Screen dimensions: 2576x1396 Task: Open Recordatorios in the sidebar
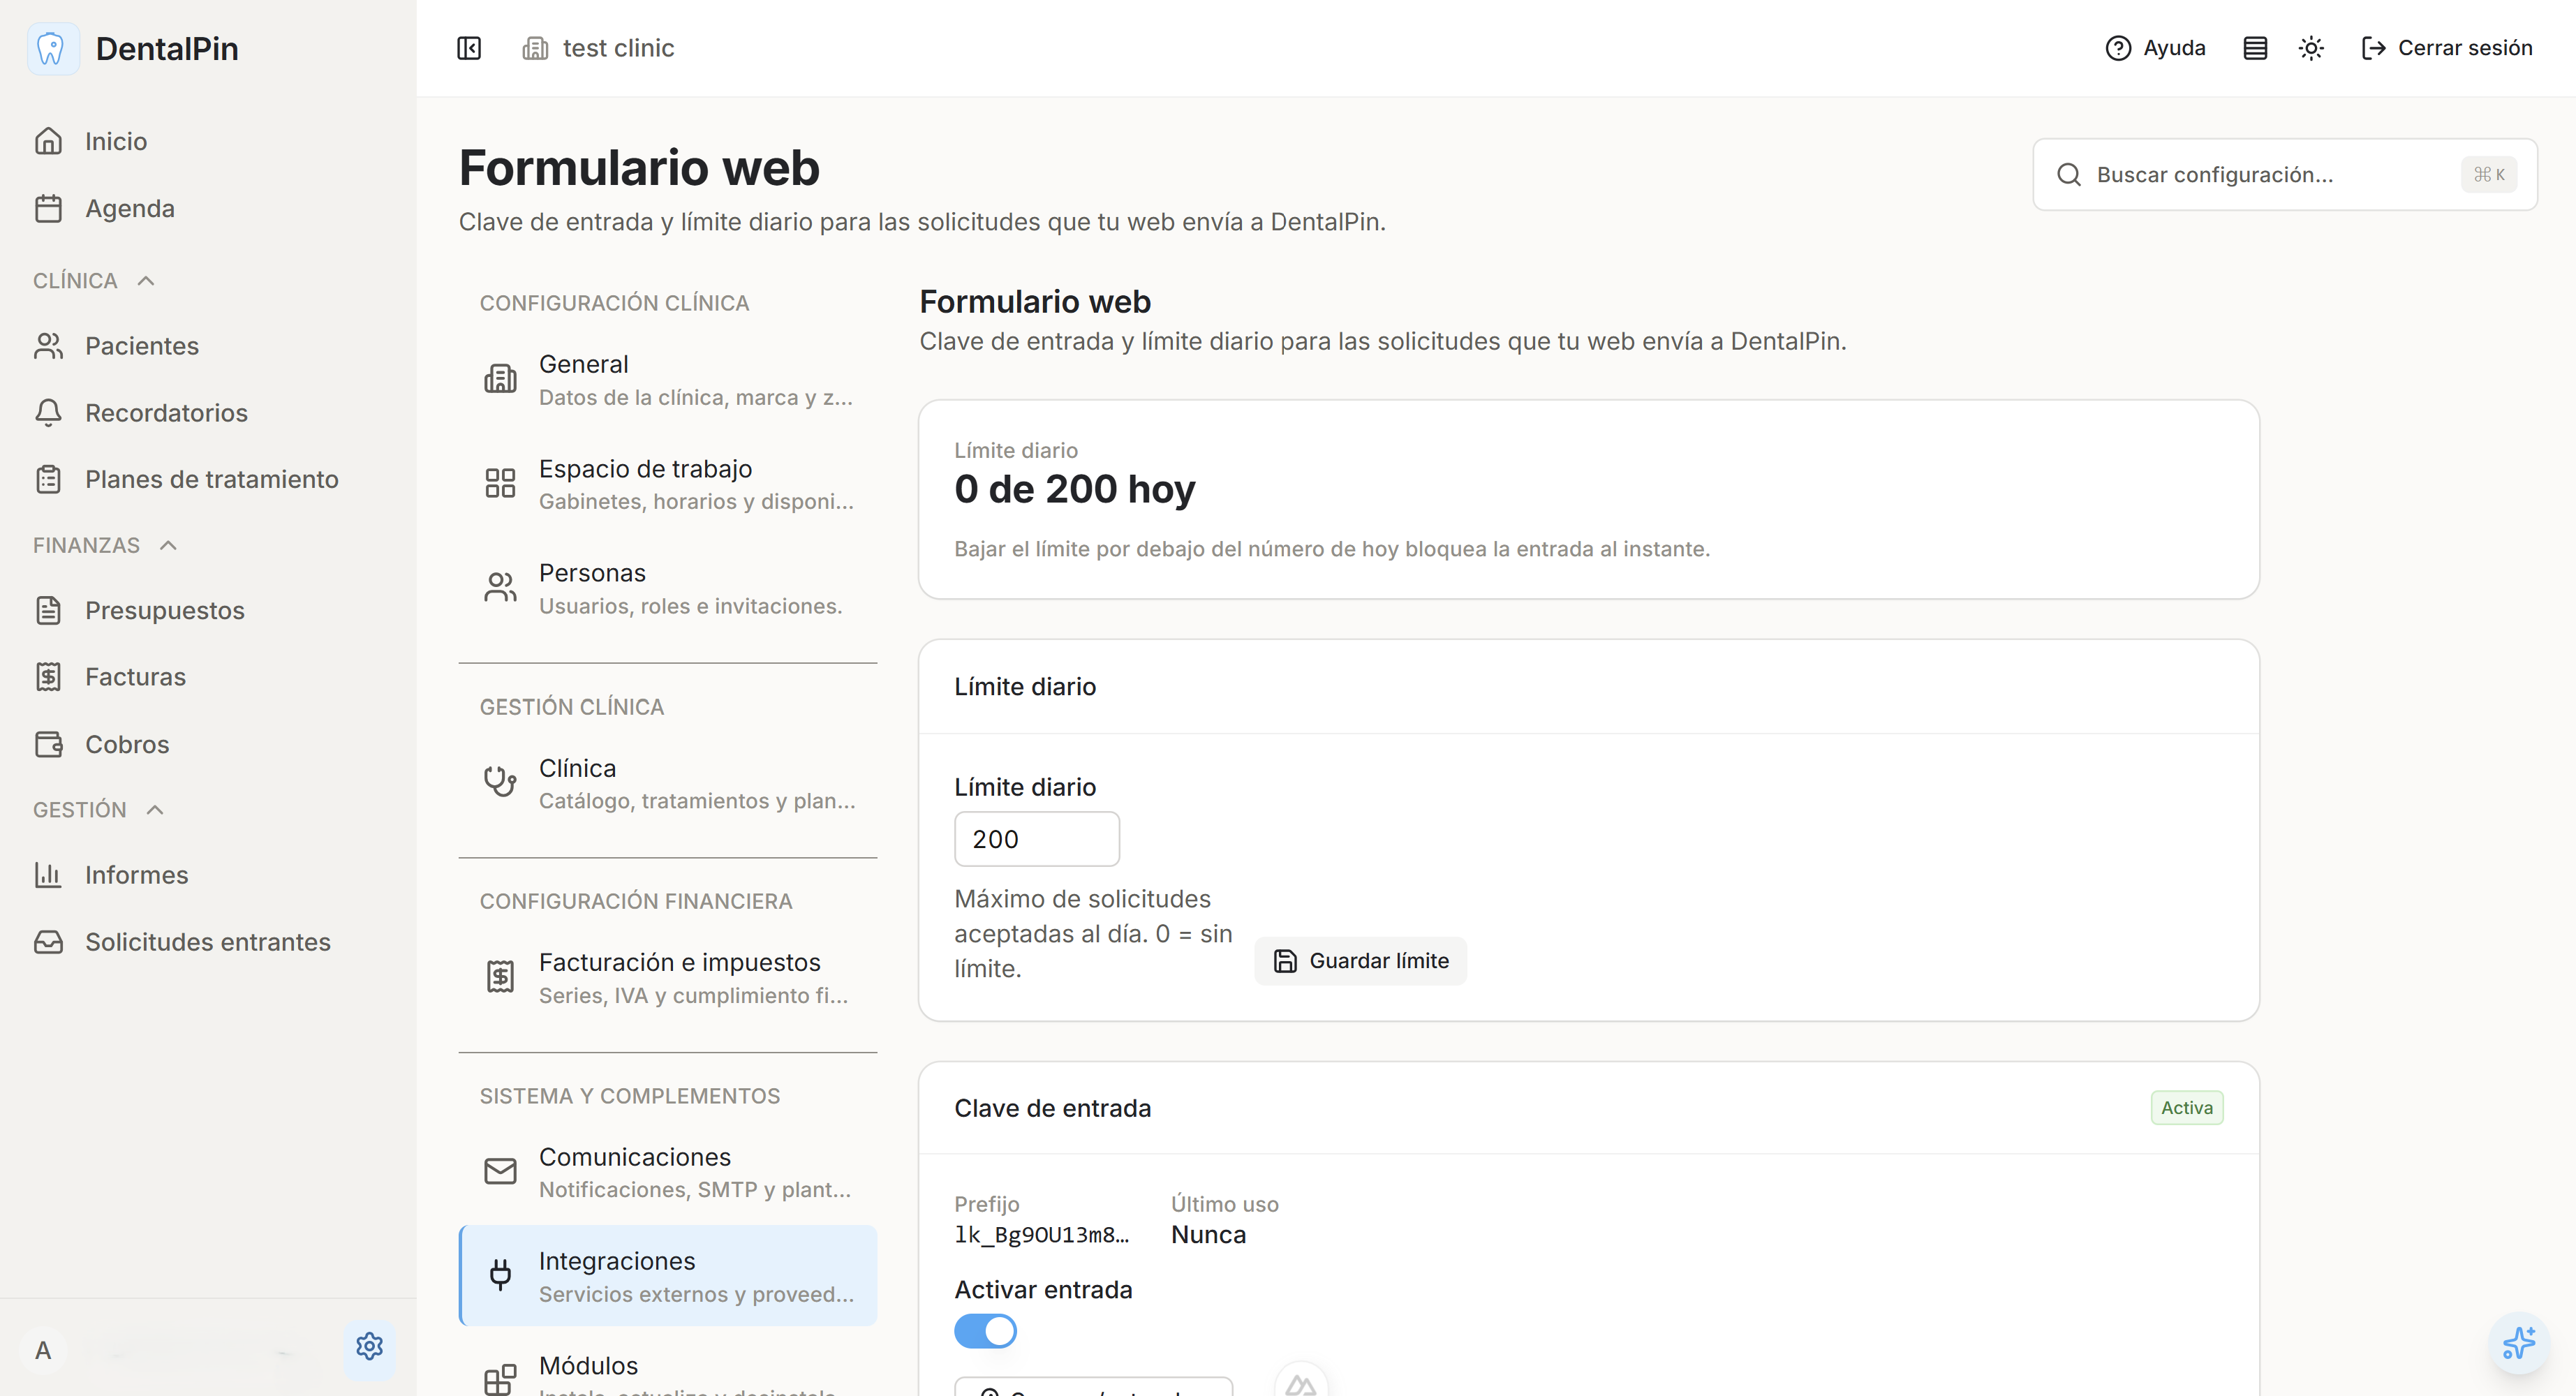[x=208, y=412]
